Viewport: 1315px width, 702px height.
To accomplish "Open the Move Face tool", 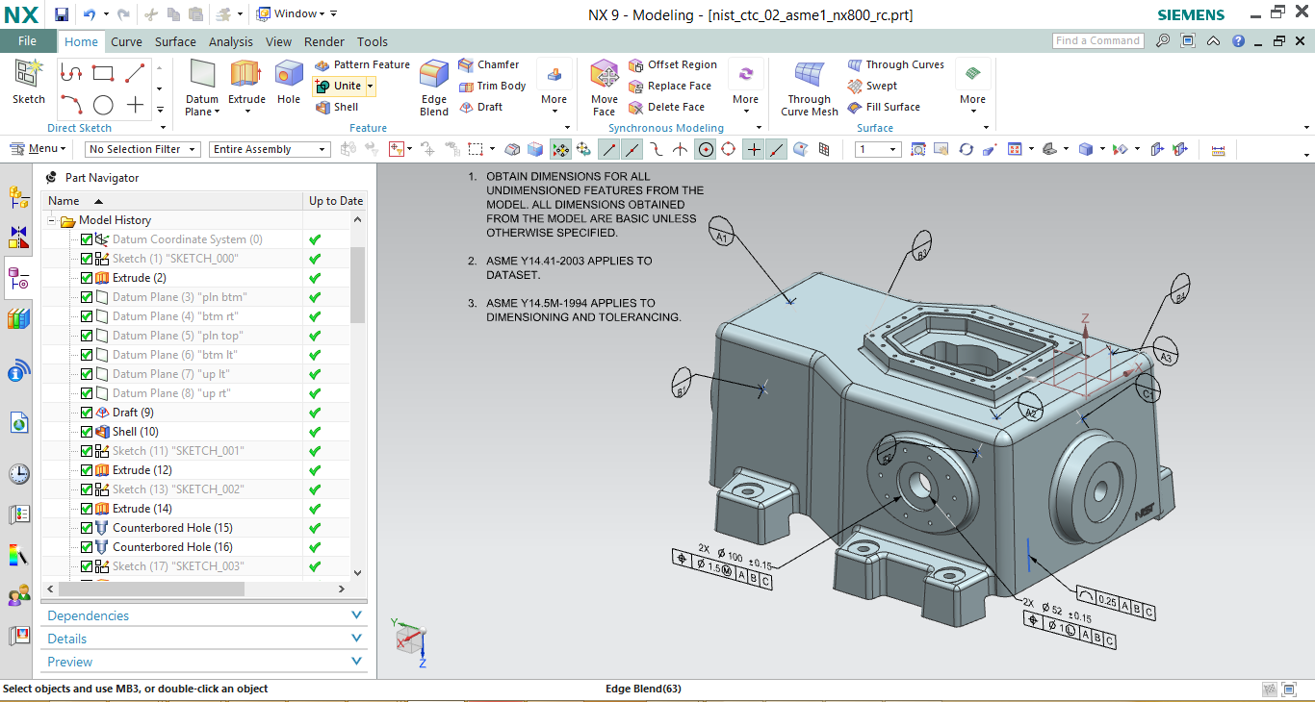I will tap(605, 88).
